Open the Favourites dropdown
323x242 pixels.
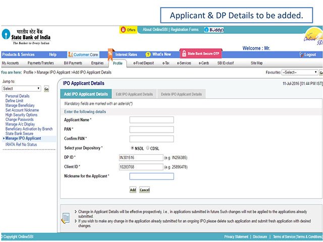[299, 72]
